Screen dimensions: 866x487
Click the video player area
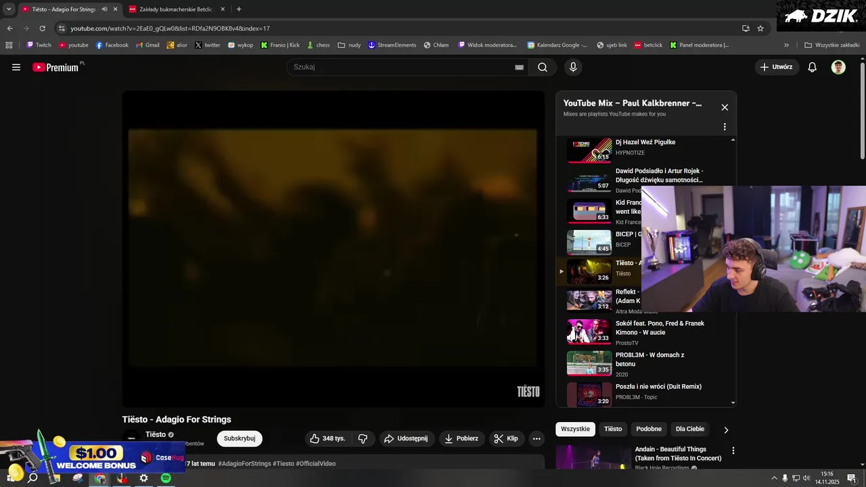(333, 249)
